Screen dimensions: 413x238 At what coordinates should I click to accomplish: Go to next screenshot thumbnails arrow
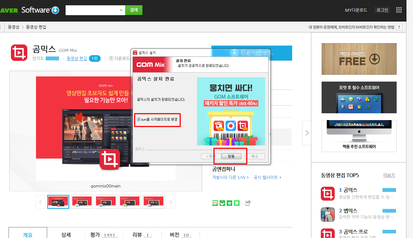pos(171,202)
